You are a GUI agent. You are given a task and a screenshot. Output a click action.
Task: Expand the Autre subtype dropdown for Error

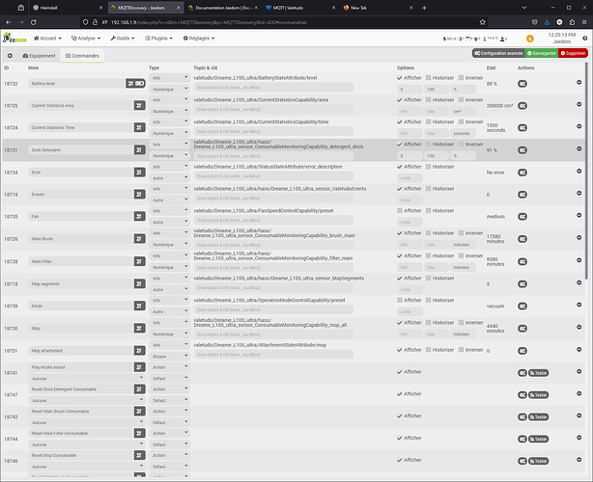tap(168, 178)
